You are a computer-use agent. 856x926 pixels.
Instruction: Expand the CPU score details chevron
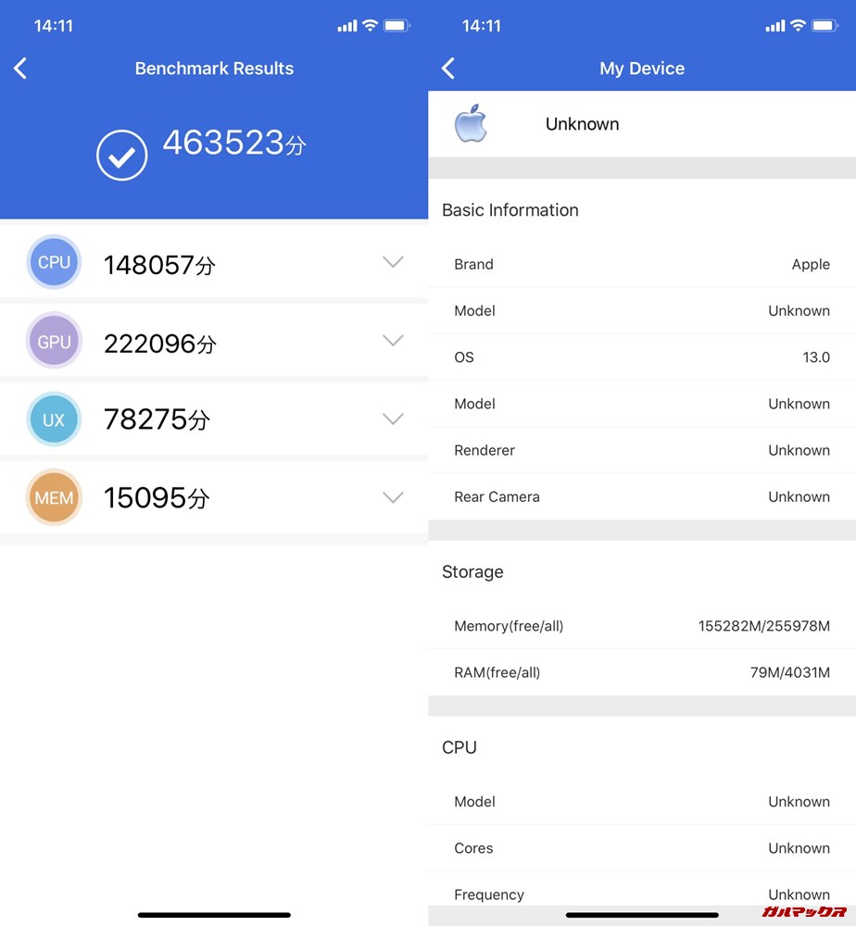(x=393, y=263)
